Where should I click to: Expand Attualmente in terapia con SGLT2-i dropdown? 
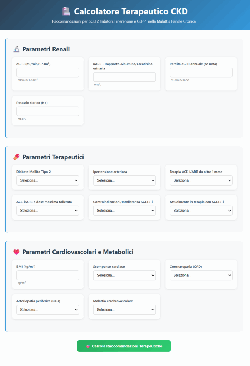(x=201, y=211)
